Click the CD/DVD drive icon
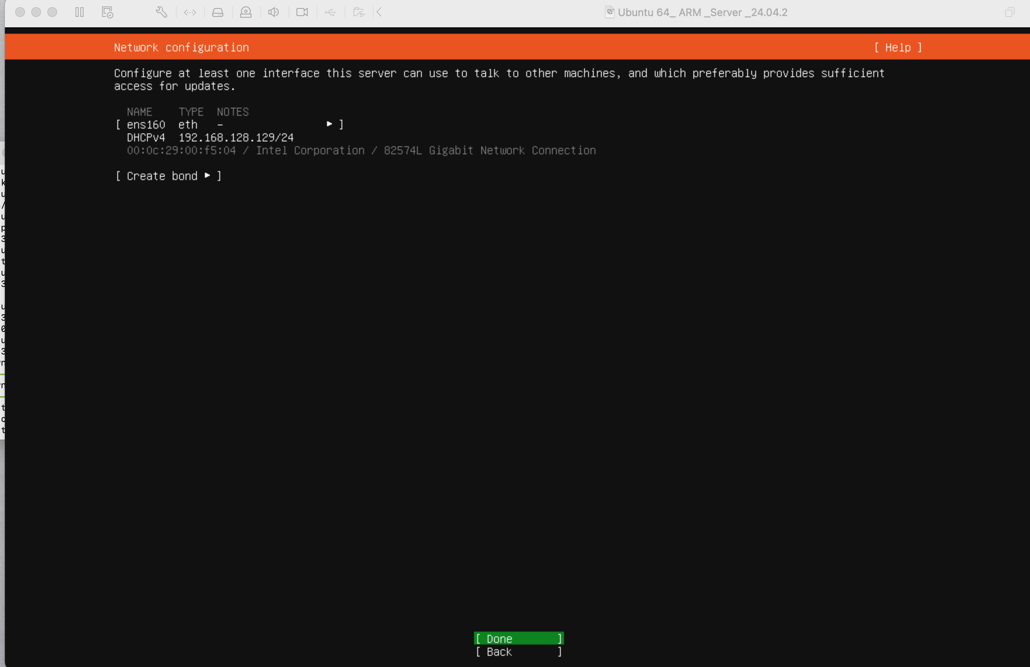Viewport: 1030px width, 667px height. pos(246,12)
